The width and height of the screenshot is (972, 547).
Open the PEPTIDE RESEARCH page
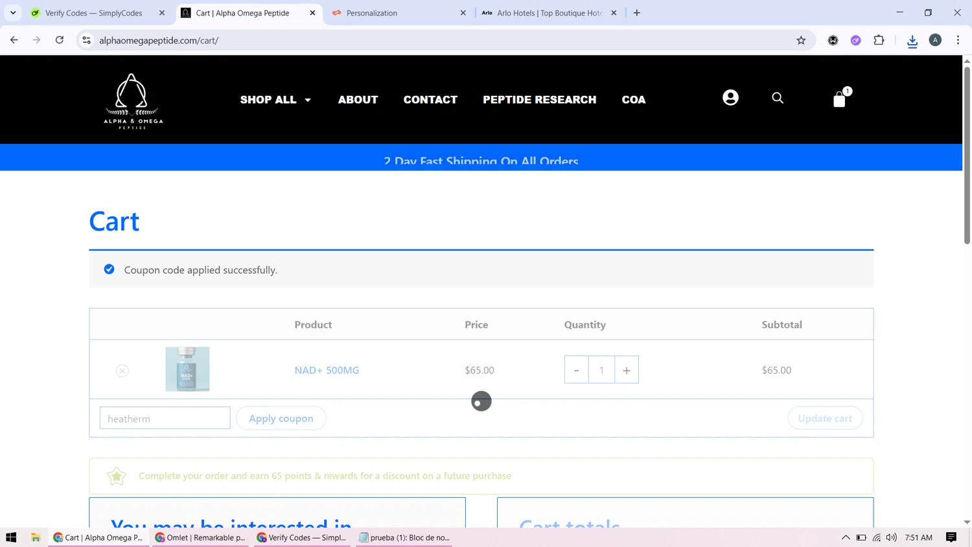point(539,100)
